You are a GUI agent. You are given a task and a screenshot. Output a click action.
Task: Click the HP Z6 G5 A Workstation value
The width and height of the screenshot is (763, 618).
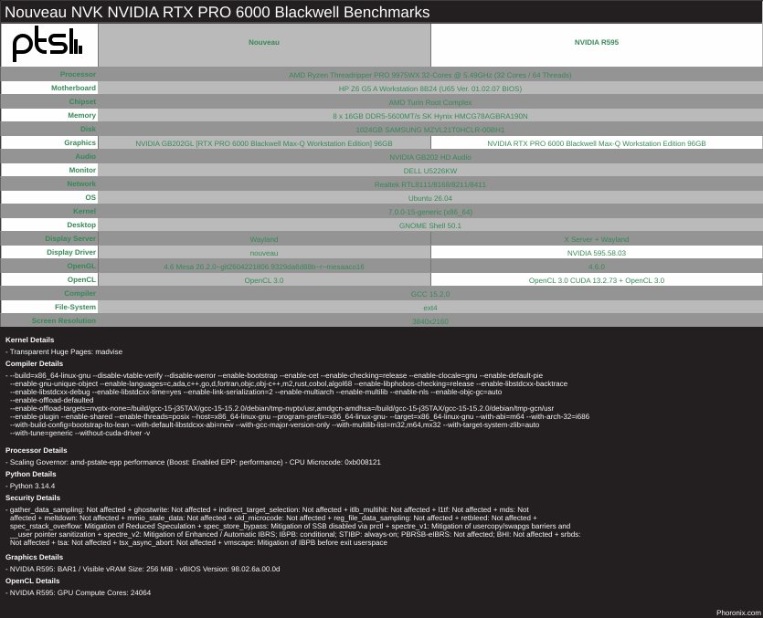(430, 89)
